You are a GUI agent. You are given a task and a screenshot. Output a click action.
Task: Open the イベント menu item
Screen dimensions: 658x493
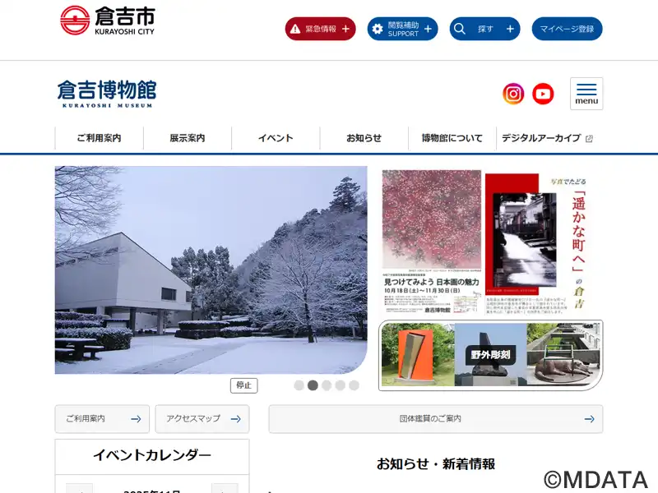(276, 138)
